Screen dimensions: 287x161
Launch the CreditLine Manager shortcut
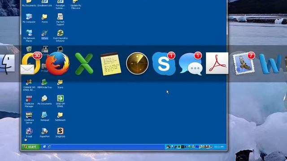pos(29,101)
